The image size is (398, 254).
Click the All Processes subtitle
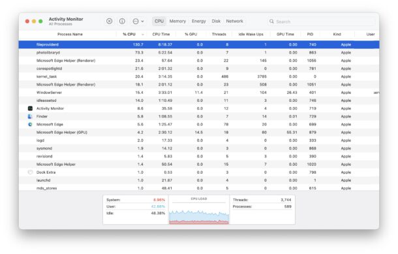[x=61, y=24]
